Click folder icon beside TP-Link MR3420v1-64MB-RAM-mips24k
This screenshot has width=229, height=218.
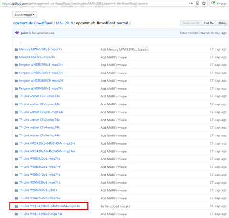[x=16, y=144]
